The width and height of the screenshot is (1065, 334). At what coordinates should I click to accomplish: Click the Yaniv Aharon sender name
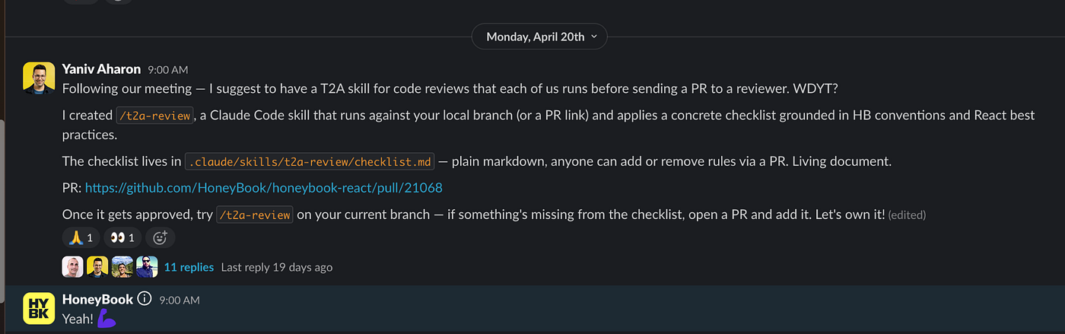click(x=101, y=68)
